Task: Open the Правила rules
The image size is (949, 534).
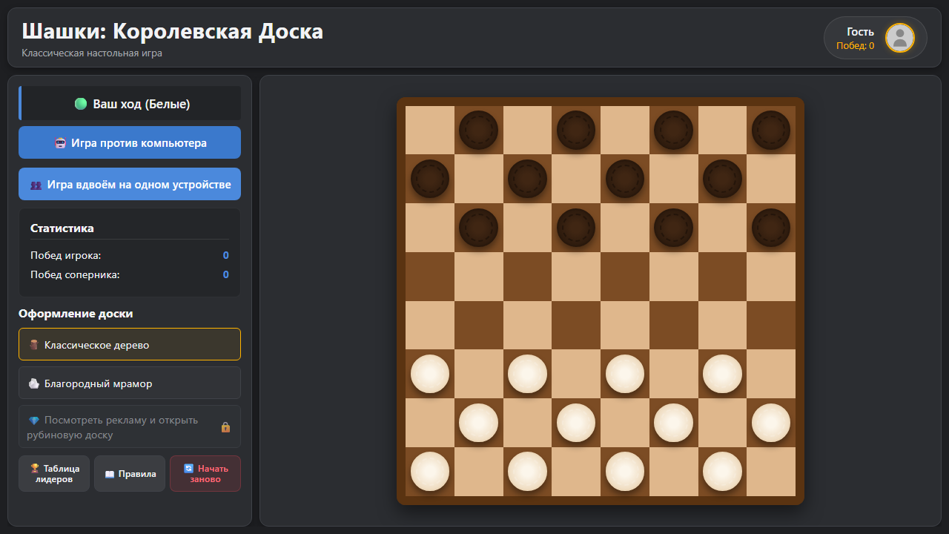Action: [130, 473]
